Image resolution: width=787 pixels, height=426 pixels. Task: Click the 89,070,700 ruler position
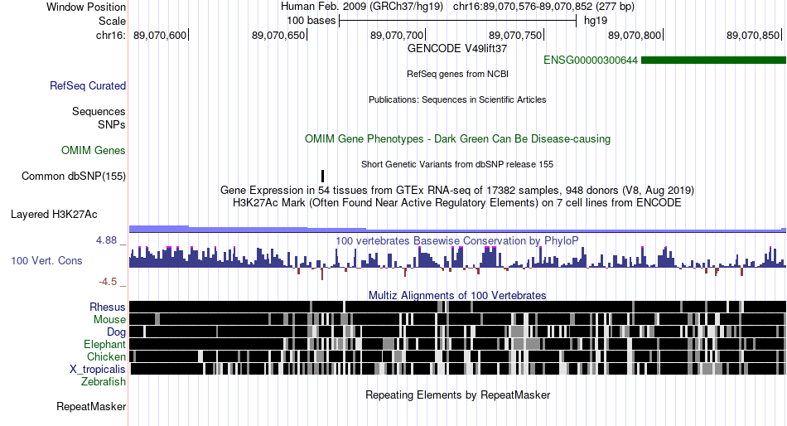(397, 35)
